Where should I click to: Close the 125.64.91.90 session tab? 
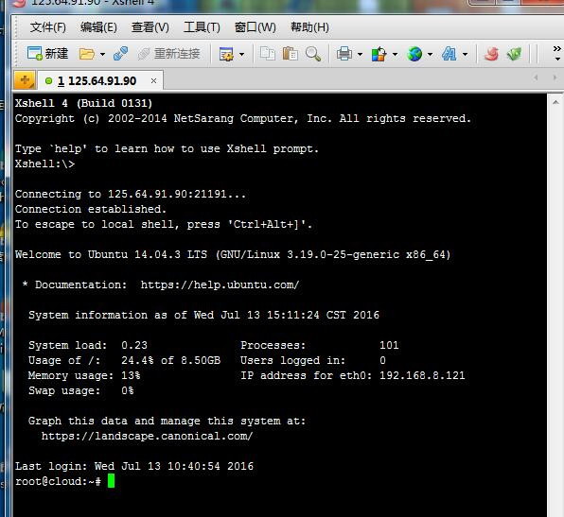point(153,81)
